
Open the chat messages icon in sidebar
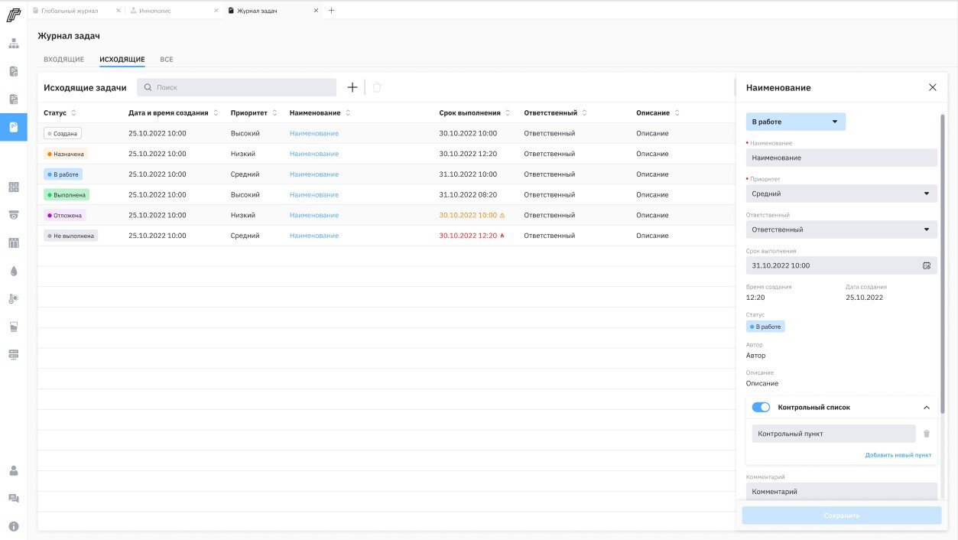pos(13,499)
